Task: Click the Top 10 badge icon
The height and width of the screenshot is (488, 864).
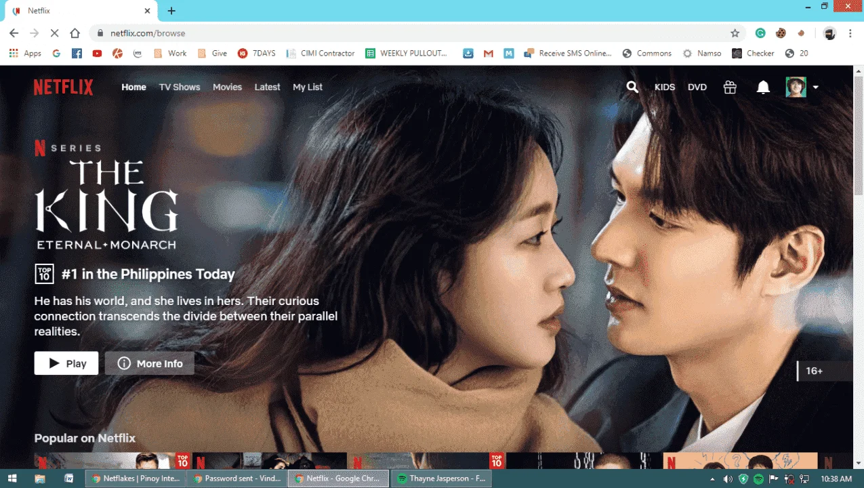Action: pos(44,274)
